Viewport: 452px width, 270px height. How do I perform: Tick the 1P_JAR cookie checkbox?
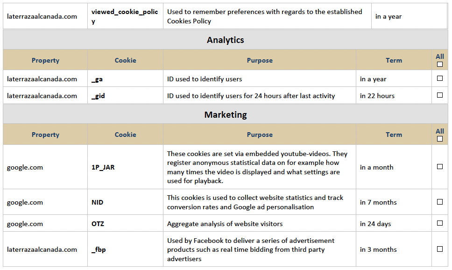439,166
